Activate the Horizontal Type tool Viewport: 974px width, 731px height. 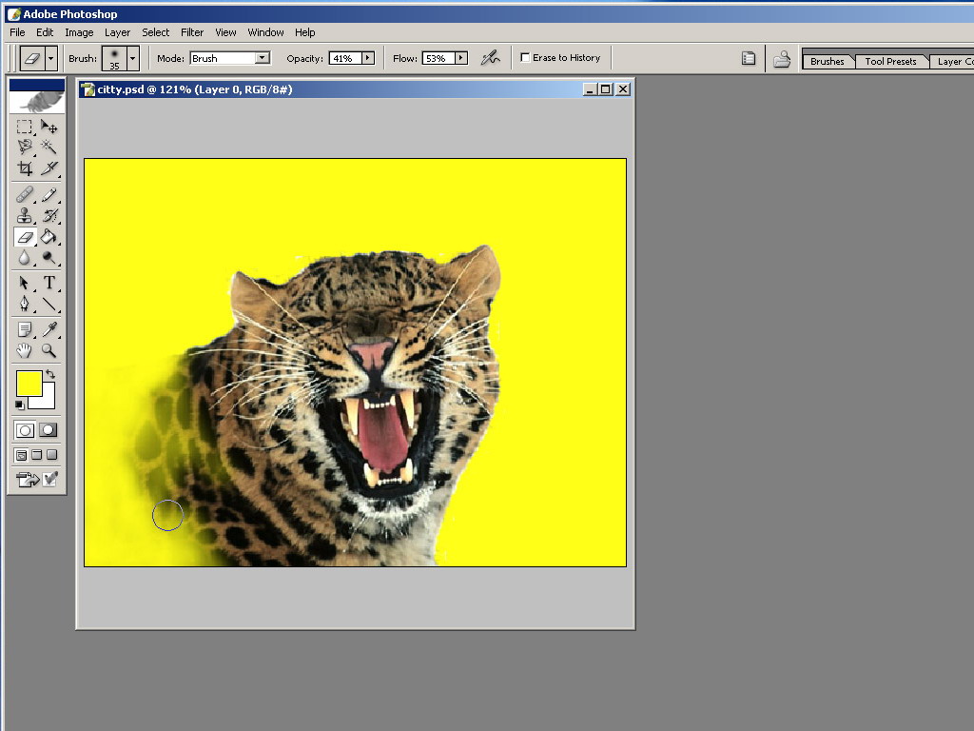[x=49, y=283]
